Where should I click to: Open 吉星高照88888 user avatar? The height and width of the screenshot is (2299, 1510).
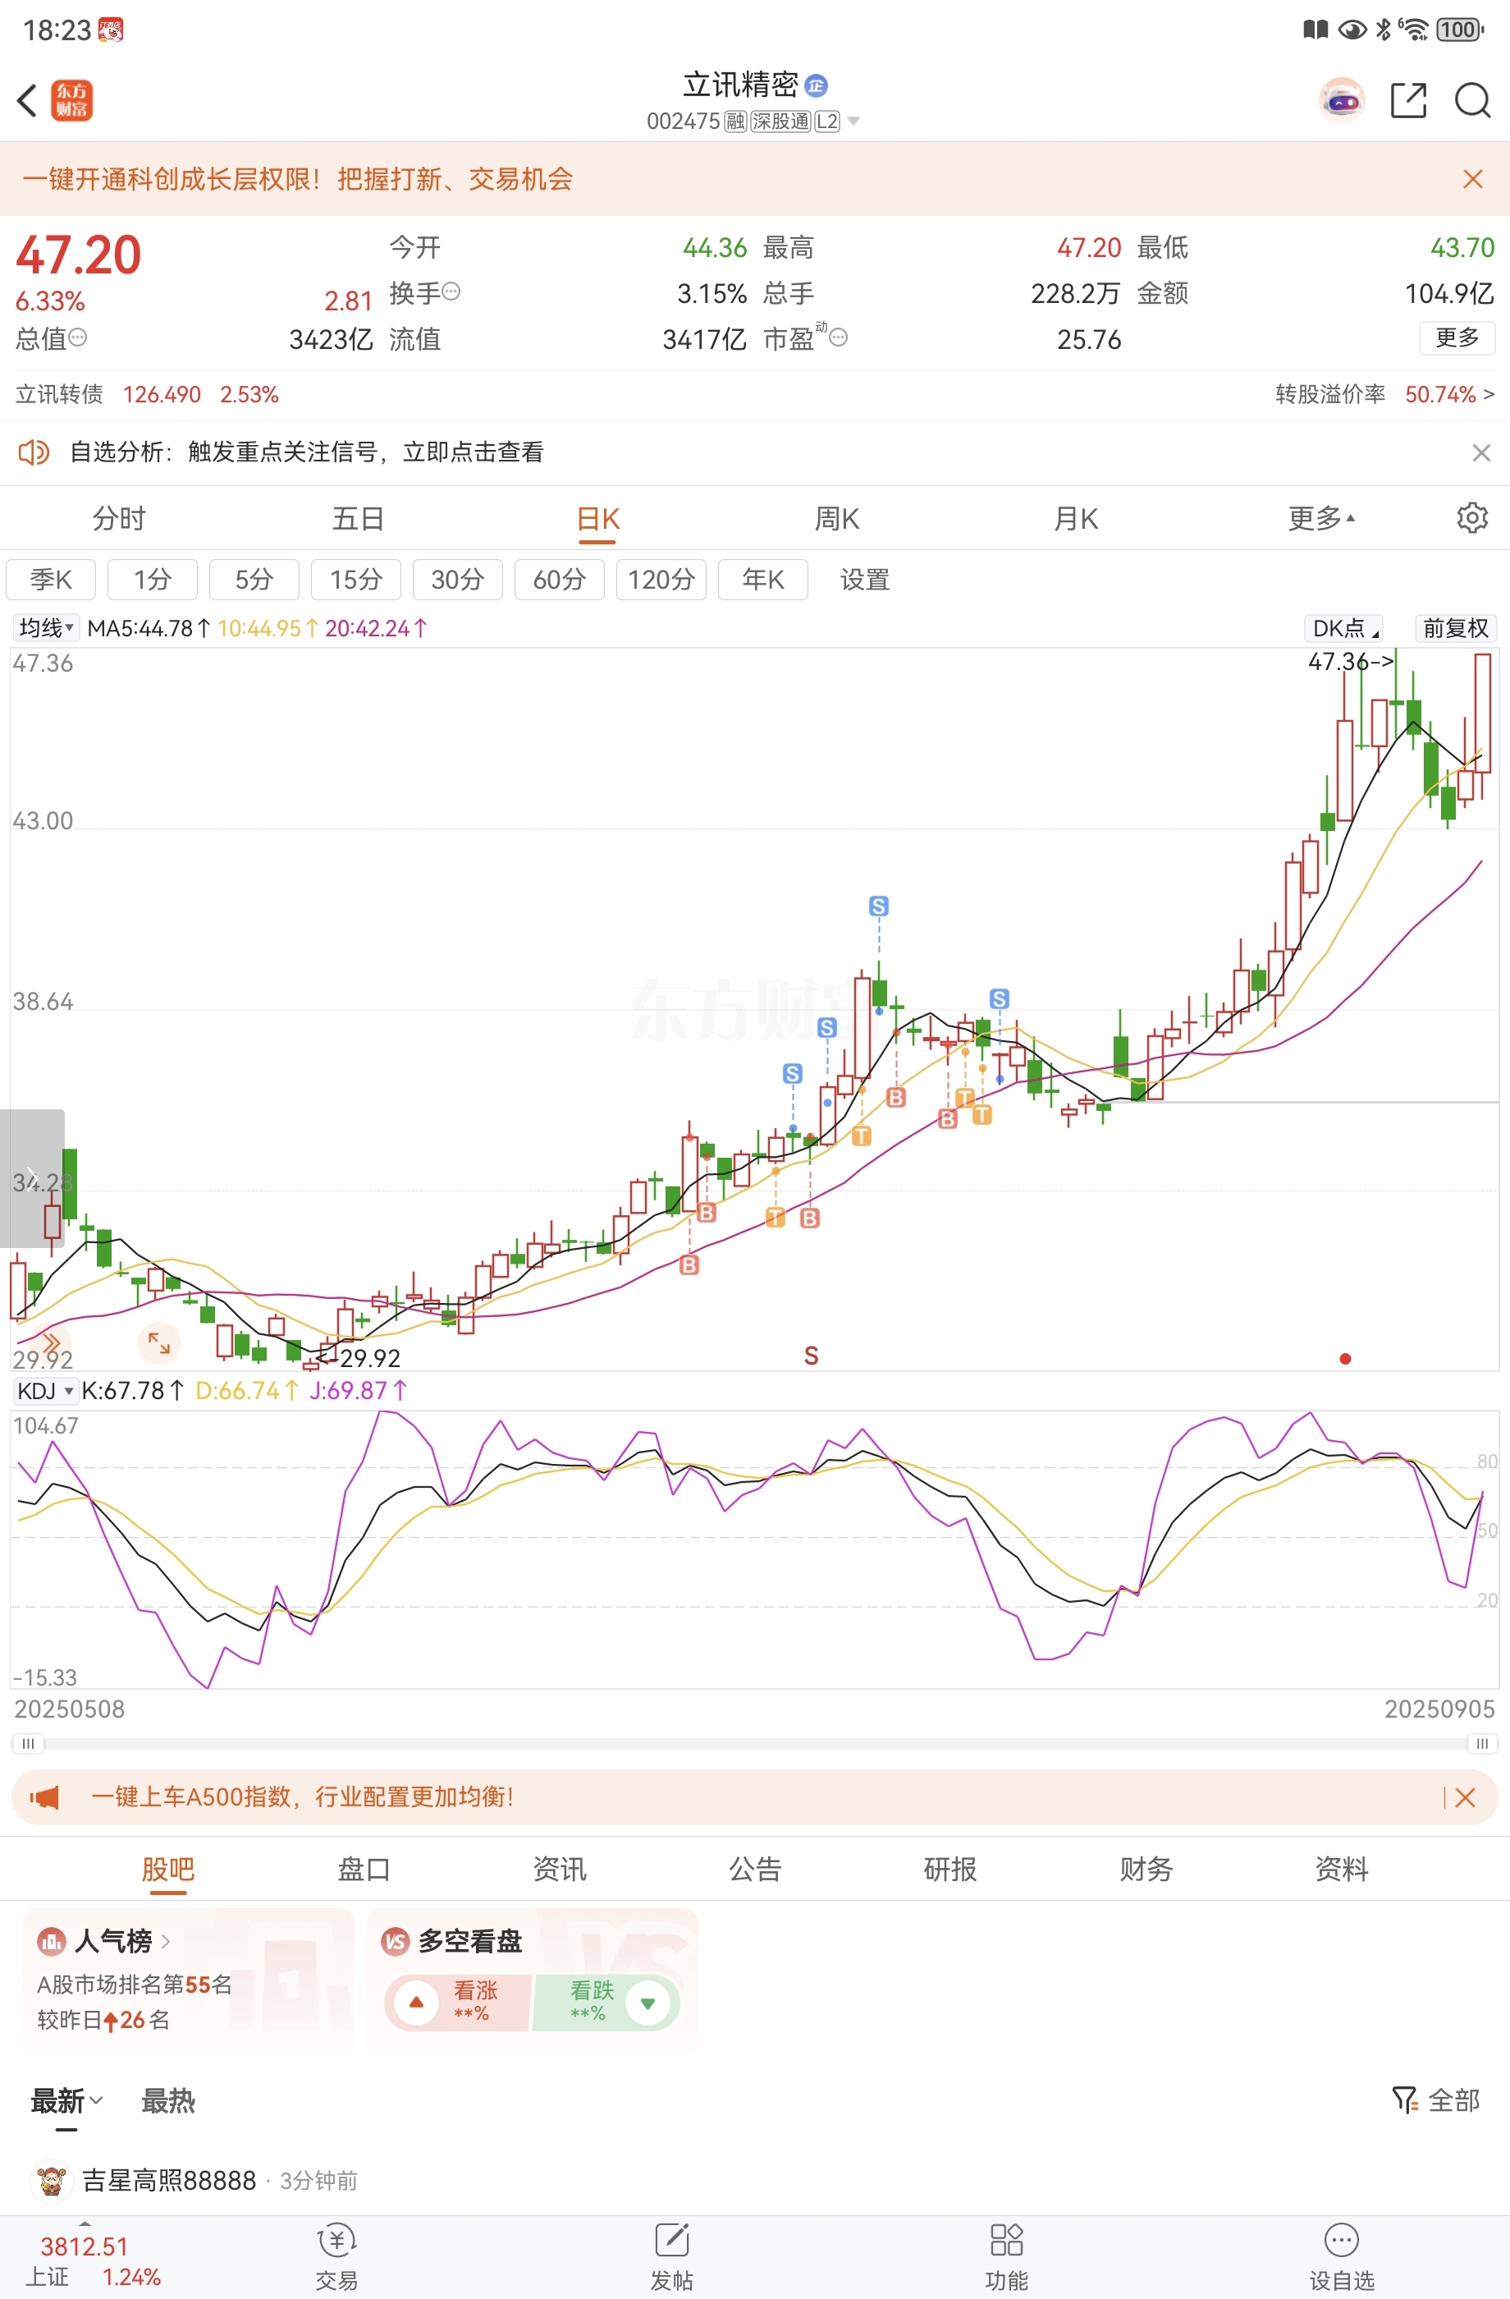[51, 2180]
